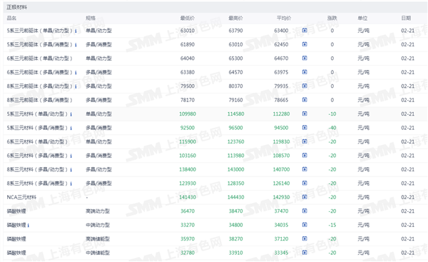Open chart icon for 磷酸铁锂 中端动力型 row
428x262 pixels.
point(305,225)
